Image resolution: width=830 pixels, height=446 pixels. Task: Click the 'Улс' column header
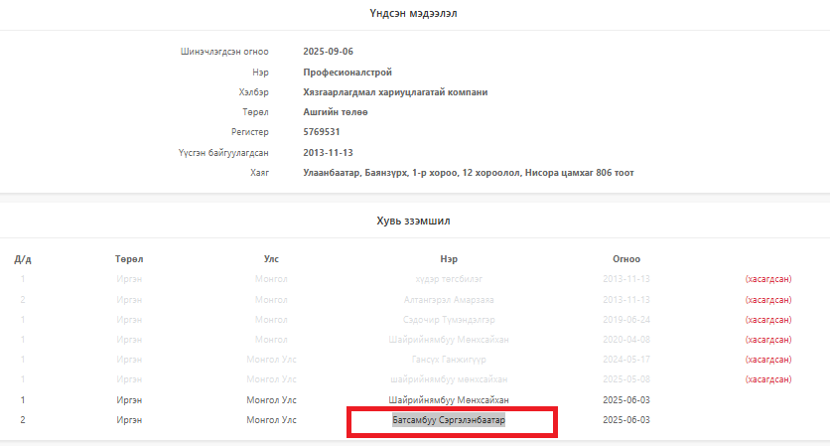coord(271,259)
